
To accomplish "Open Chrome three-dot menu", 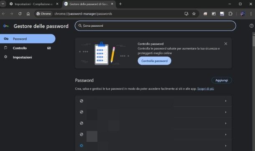I will click(x=251, y=14).
